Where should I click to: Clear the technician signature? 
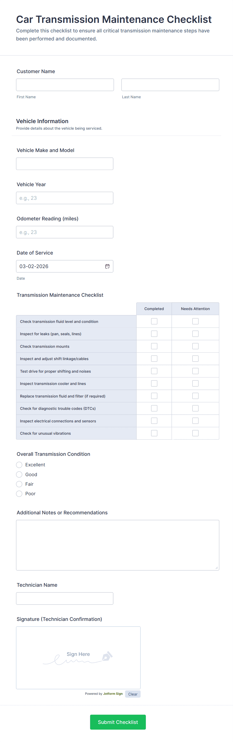coord(133,694)
